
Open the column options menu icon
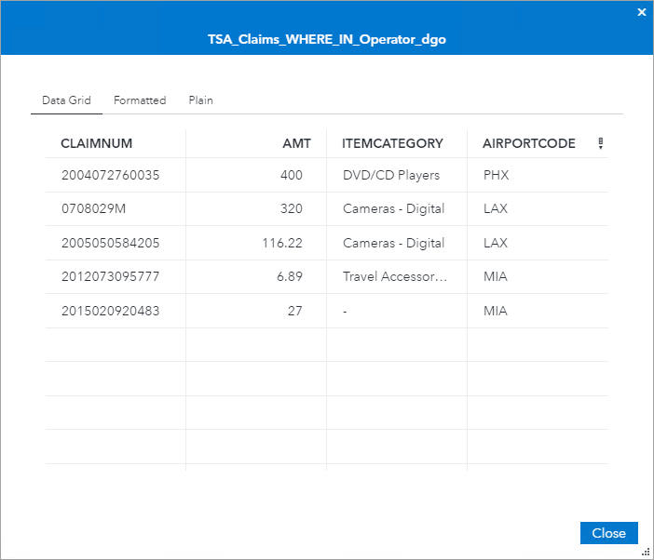click(x=600, y=143)
